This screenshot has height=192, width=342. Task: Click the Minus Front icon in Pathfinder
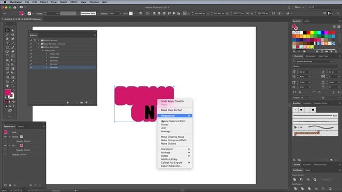pyautogui.click(x=301, y=180)
